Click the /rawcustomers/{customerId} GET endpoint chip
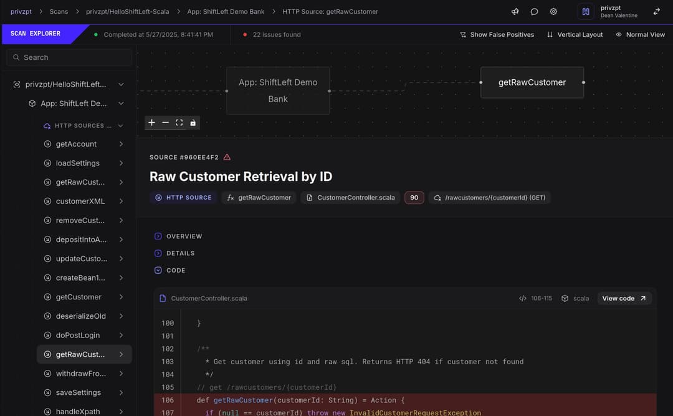The width and height of the screenshot is (673, 416). (x=490, y=197)
